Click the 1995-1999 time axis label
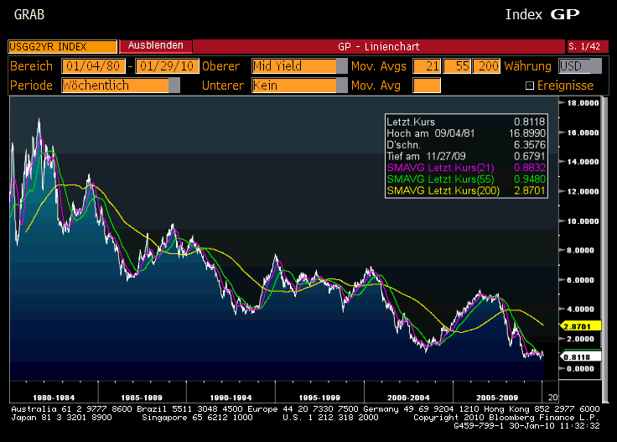The width and height of the screenshot is (617, 442). click(319, 398)
